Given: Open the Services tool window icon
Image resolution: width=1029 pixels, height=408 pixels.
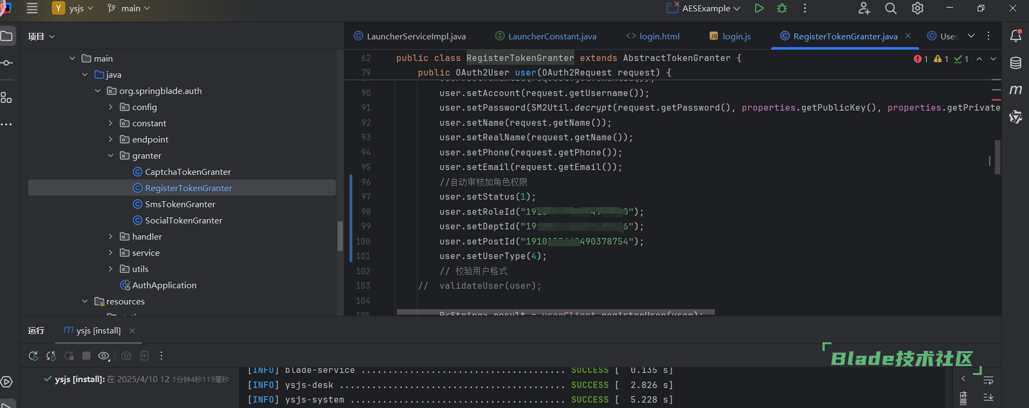Looking at the screenshot, I should [x=6, y=382].
